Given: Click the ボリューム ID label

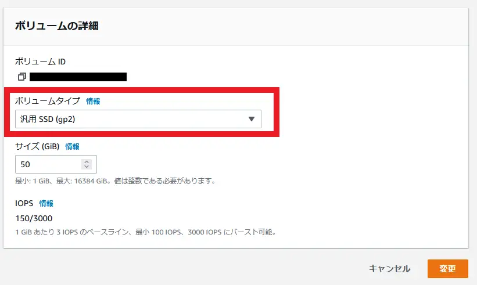Looking at the screenshot, I should 41,62.
